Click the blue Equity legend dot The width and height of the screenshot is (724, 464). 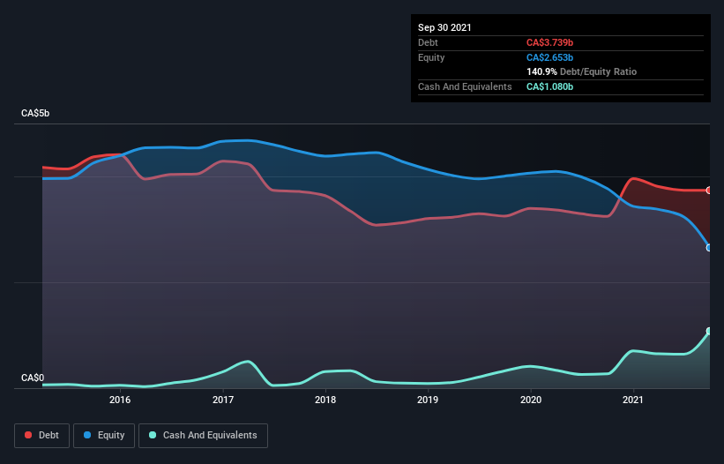(87, 435)
